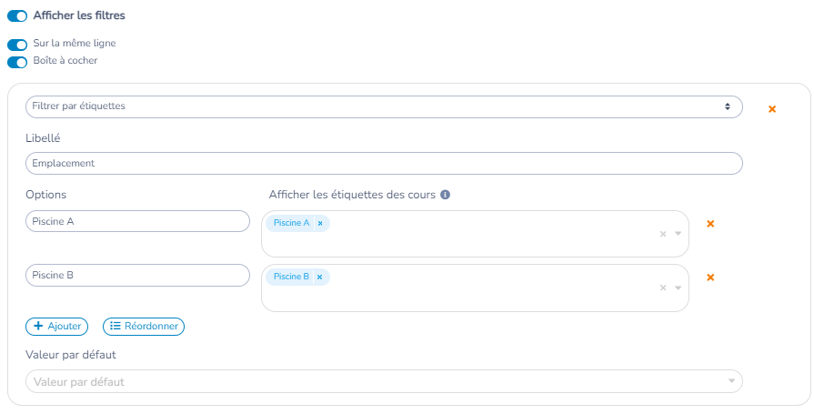814x414 pixels.
Task: Delete the Piscine A option row with the orange X
Action: coord(710,223)
